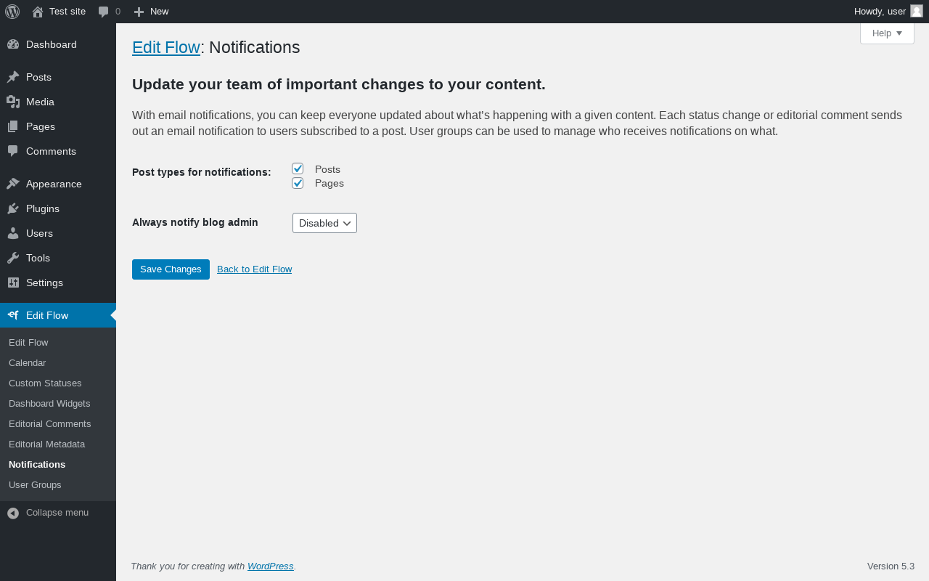Open the Test site home icon
The width and height of the screenshot is (929, 581).
point(38,12)
